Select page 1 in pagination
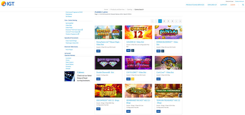This screenshot has width=245, height=115. (x=160, y=21)
